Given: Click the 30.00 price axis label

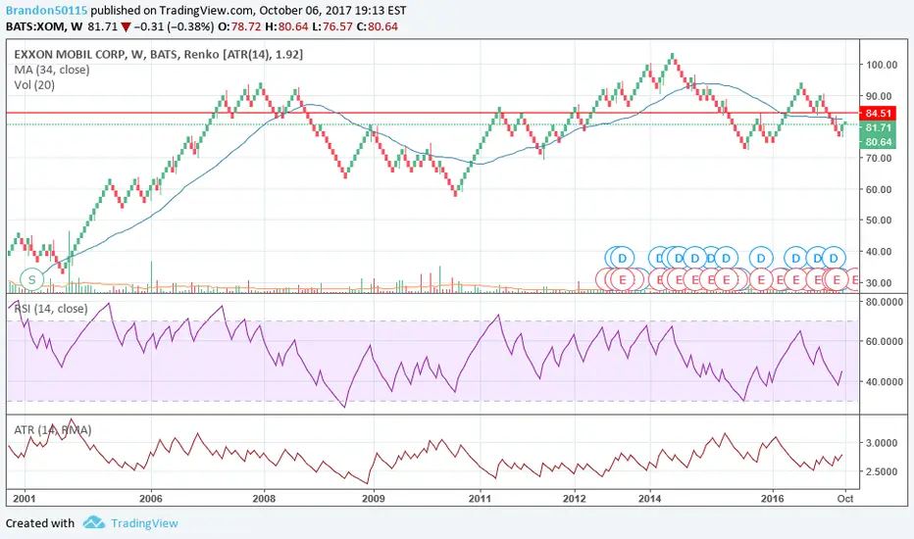Looking at the screenshot, I should (x=879, y=283).
